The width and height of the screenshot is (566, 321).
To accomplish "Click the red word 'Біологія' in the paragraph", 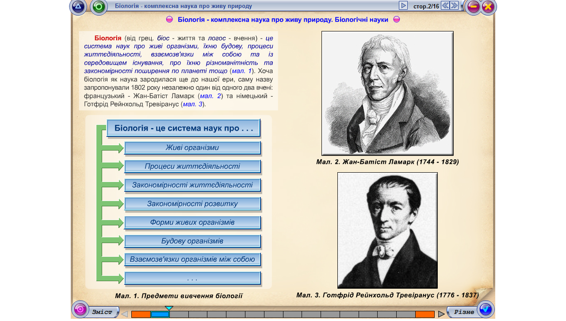I will click(x=108, y=38).
